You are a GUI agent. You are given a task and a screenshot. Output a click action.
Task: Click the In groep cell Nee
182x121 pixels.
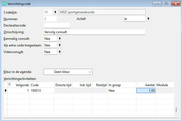(x=122, y=91)
